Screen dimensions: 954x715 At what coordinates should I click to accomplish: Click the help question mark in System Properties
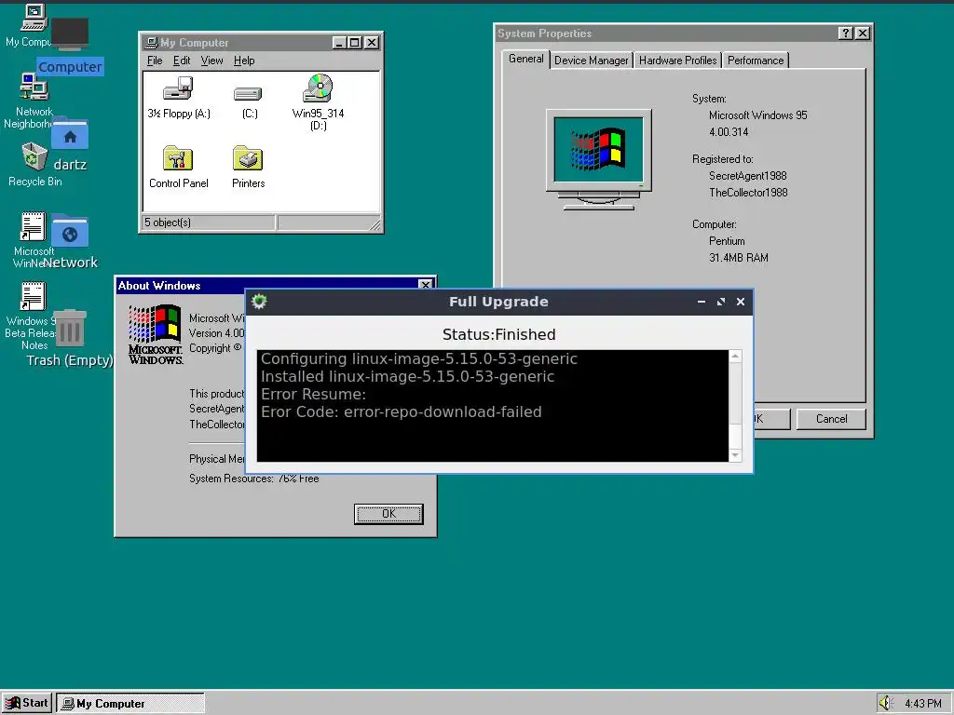point(846,34)
